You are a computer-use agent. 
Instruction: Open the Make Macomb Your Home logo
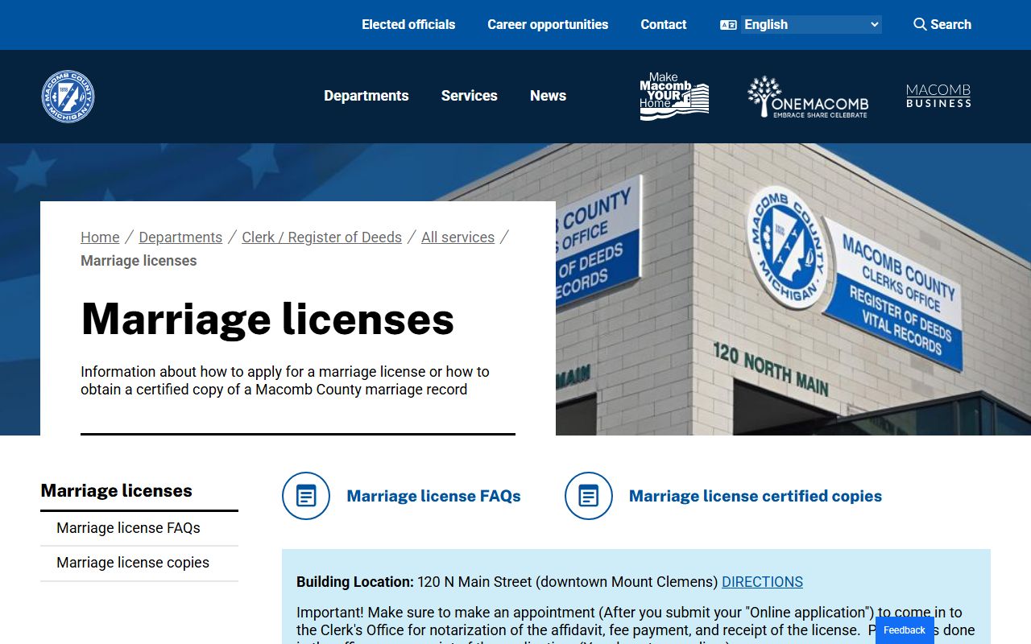click(x=674, y=97)
